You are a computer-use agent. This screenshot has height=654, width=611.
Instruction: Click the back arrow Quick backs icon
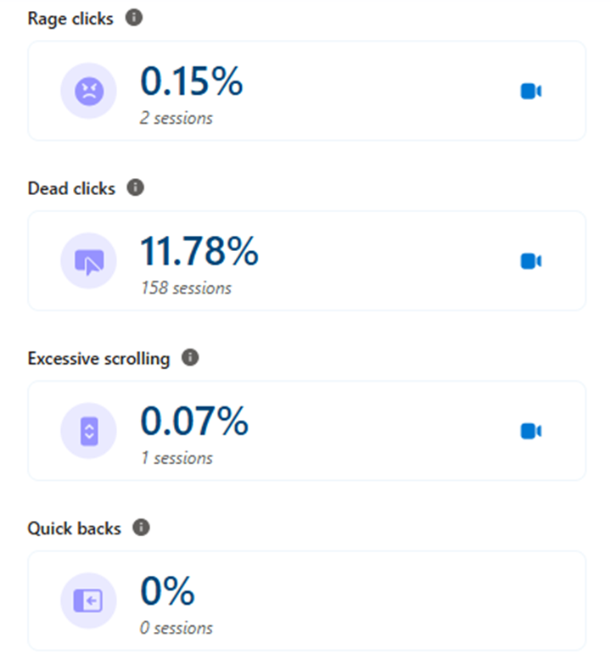pyautogui.click(x=89, y=601)
